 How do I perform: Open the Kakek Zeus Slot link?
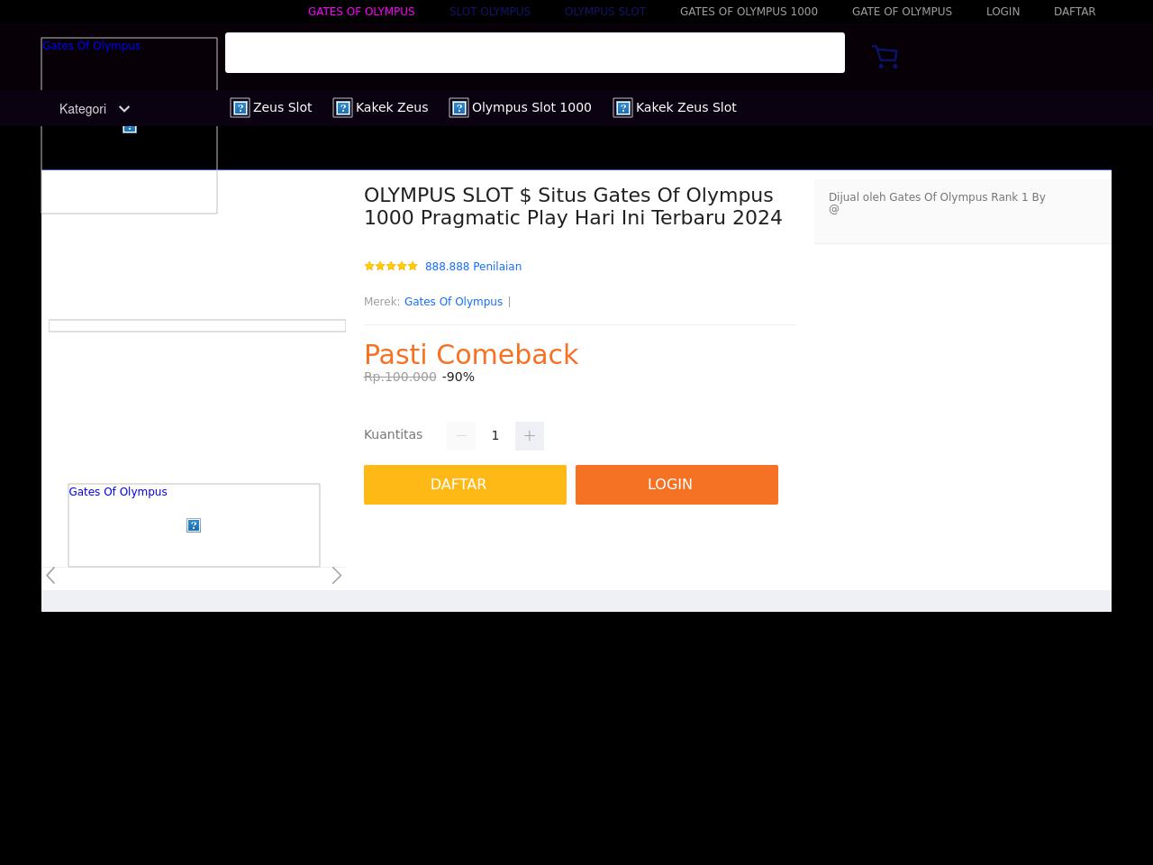[686, 107]
